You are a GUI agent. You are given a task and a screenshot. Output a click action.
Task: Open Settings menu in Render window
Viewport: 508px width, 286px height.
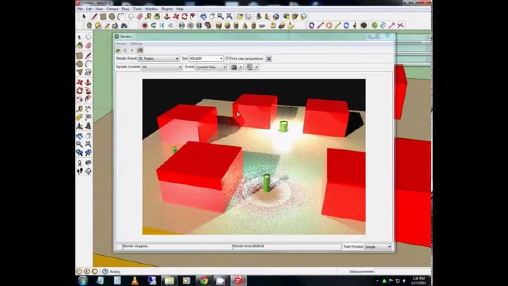(137, 43)
